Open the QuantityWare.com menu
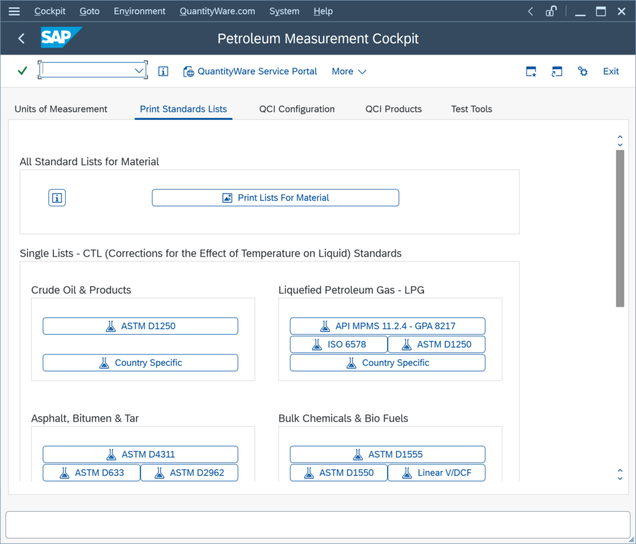 217,11
